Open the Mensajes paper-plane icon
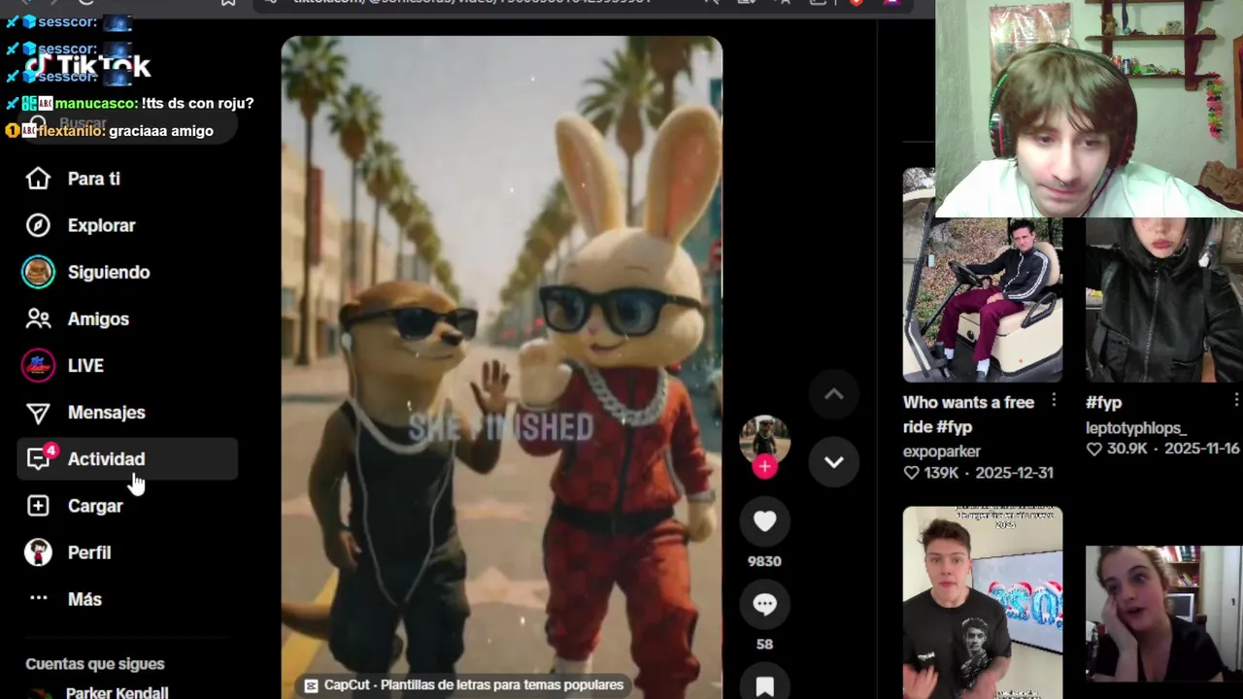 coord(38,413)
